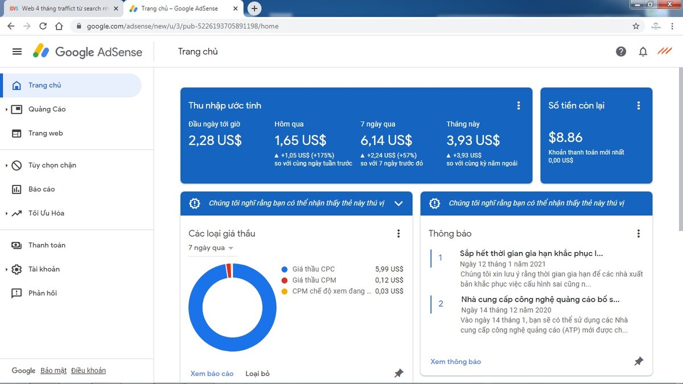The height and width of the screenshot is (384, 683).
Task: Click the '1,65 US$' Hôm qua value
Action: point(301,141)
